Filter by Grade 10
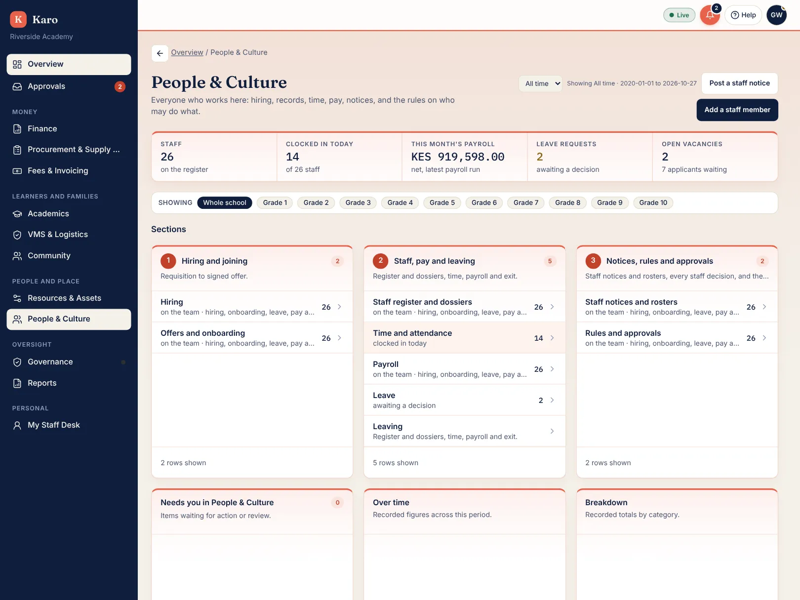The height and width of the screenshot is (600, 800). 653,202
